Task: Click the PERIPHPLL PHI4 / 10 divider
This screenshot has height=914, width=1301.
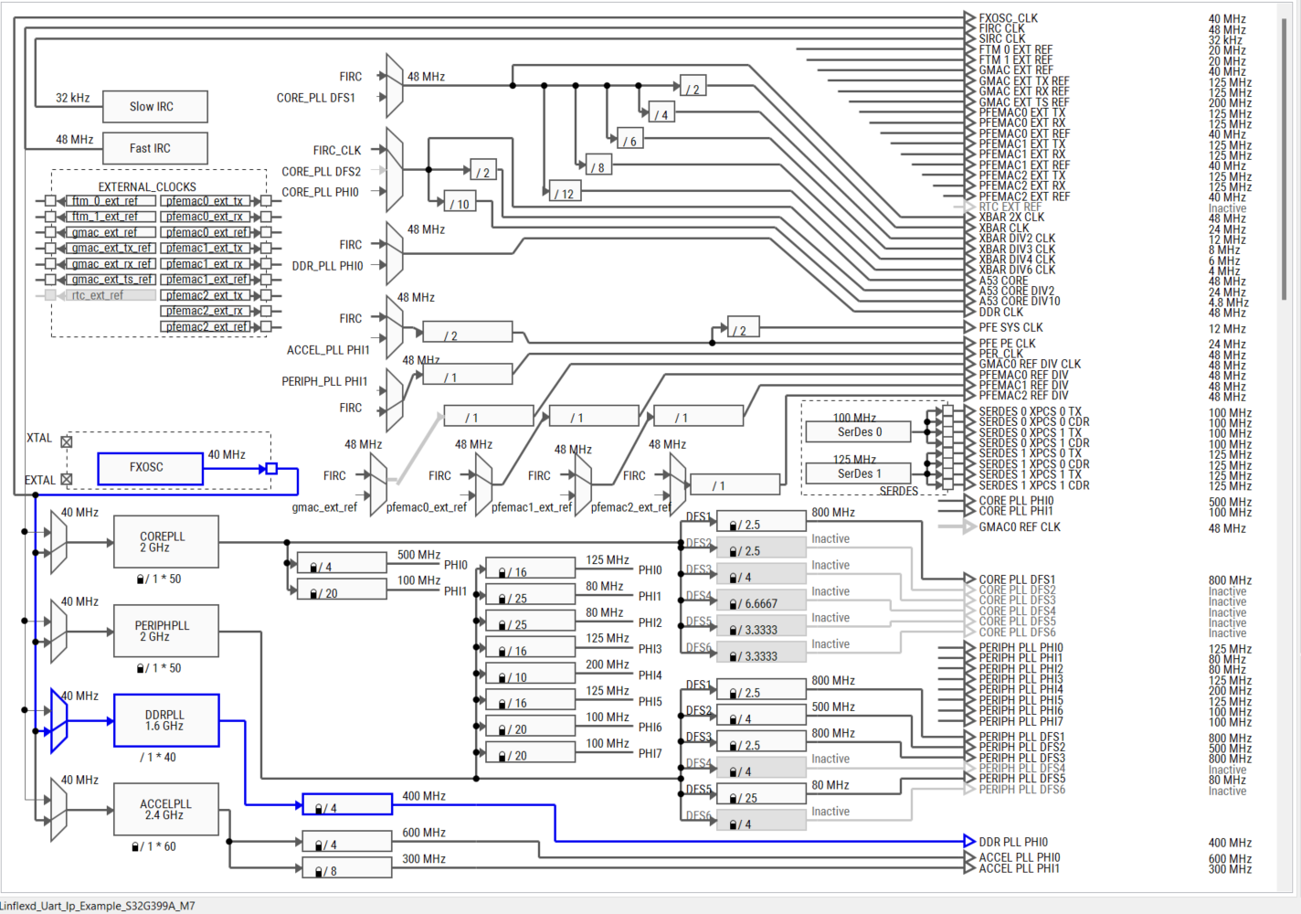Action: (531, 675)
